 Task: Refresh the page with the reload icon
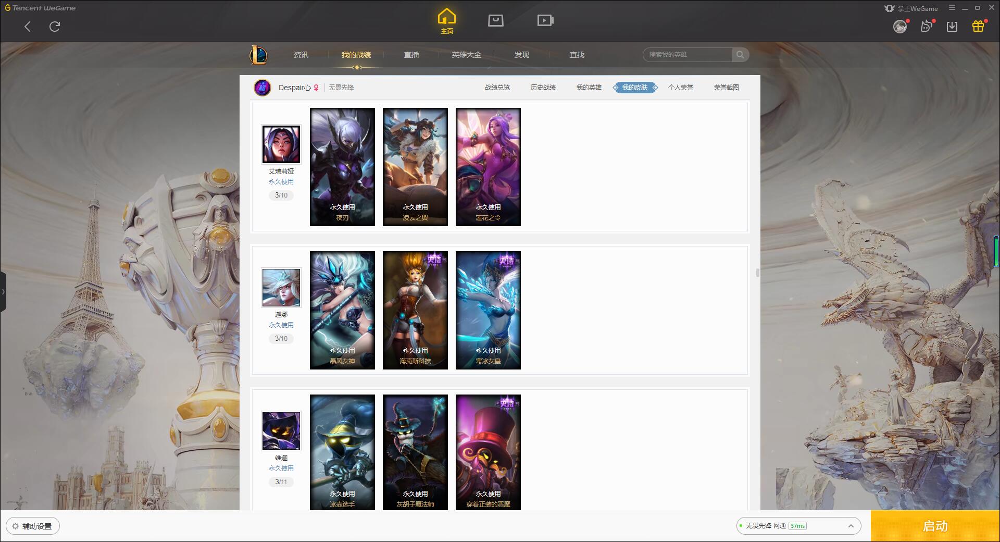point(55,27)
